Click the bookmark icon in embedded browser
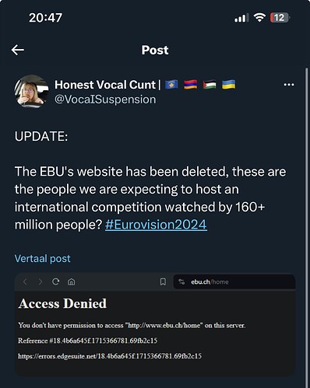Viewport: 310px width, 388px height. pos(163,281)
